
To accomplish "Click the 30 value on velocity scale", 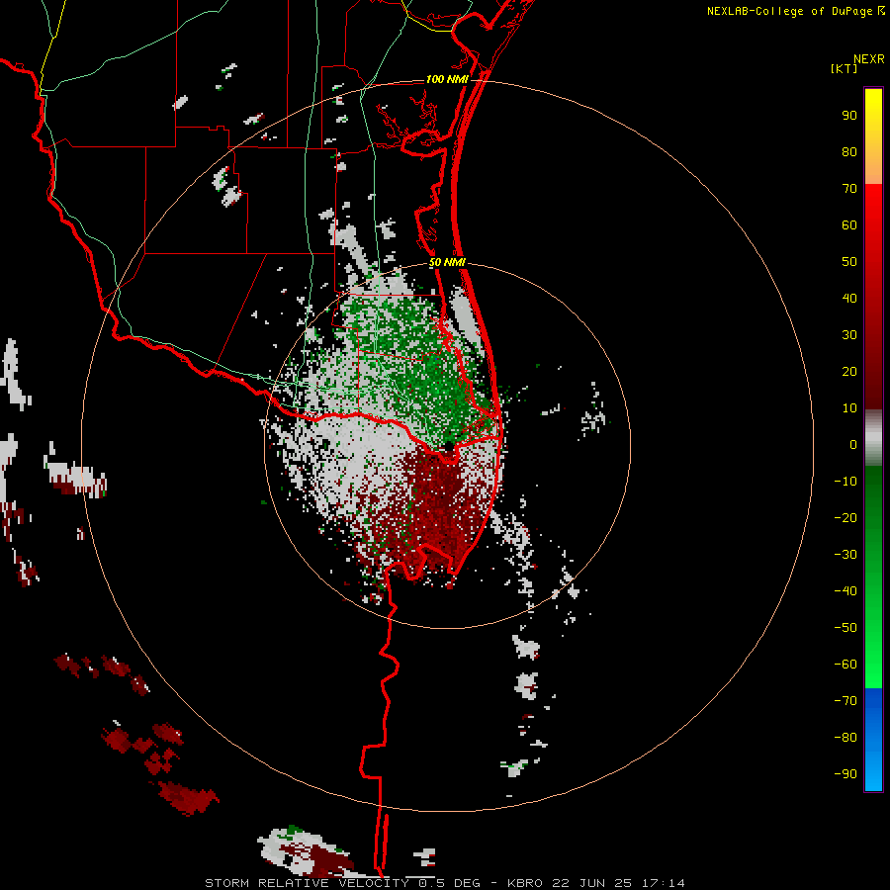I will pos(849,335).
